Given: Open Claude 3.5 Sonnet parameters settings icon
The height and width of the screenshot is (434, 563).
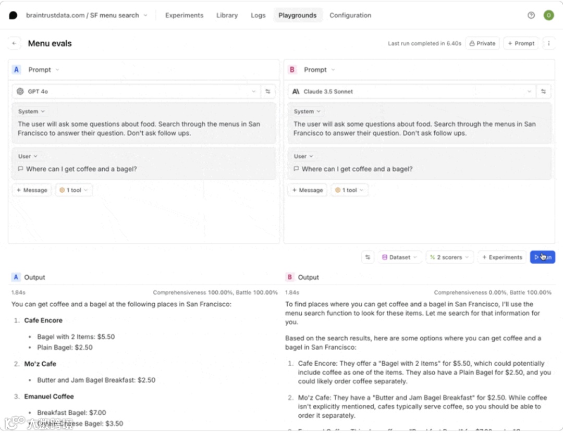Looking at the screenshot, I should (544, 92).
